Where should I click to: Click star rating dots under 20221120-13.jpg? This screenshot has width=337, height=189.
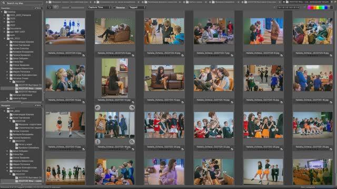(164, 102)
